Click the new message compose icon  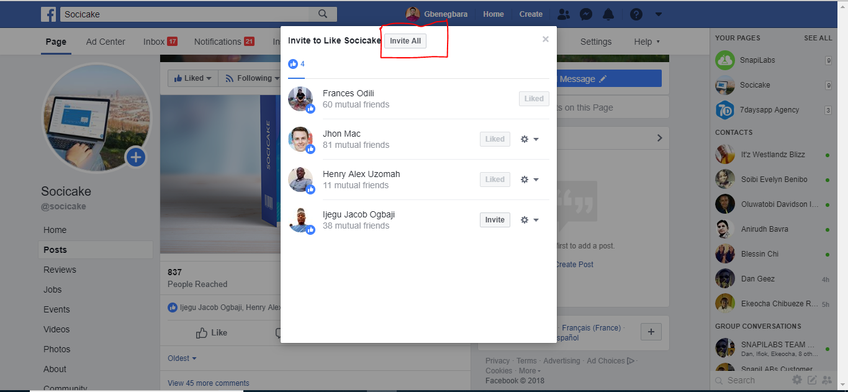812,380
